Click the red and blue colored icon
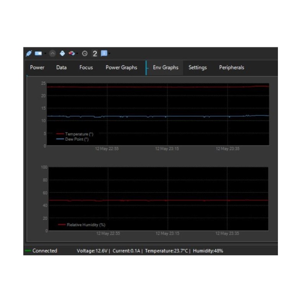The image size is (302, 302). tap(71, 54)
